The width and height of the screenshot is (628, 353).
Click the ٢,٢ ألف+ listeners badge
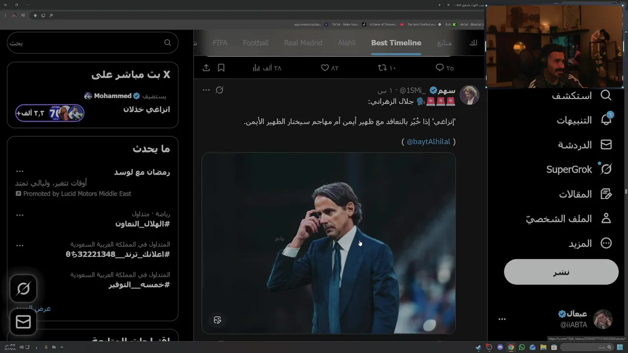click(50, 113)
